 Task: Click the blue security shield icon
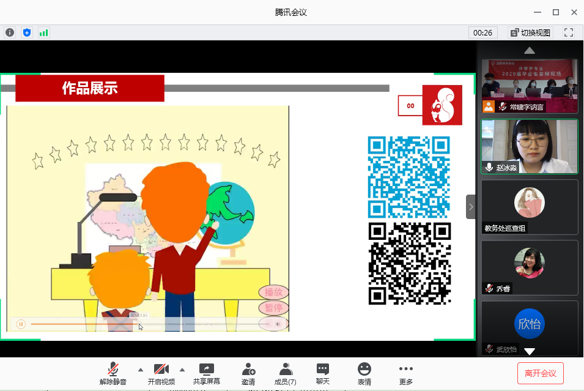(x=27, y=33)
